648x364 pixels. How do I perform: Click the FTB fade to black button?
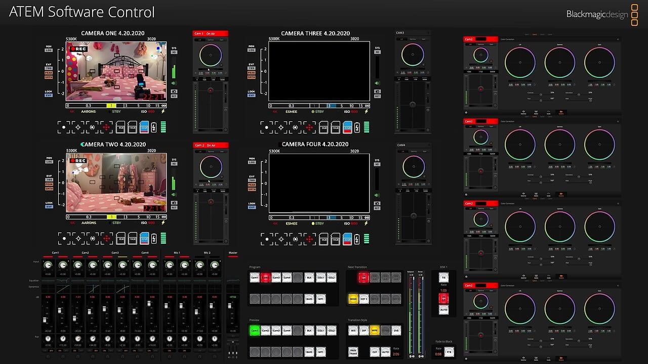[449, 351]
